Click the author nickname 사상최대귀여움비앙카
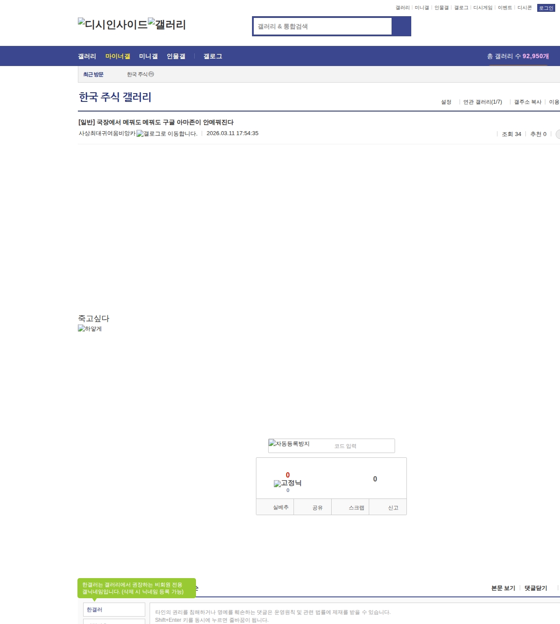Image resolution: width=560 pixels, height=624 pixels. coord(107,133)
